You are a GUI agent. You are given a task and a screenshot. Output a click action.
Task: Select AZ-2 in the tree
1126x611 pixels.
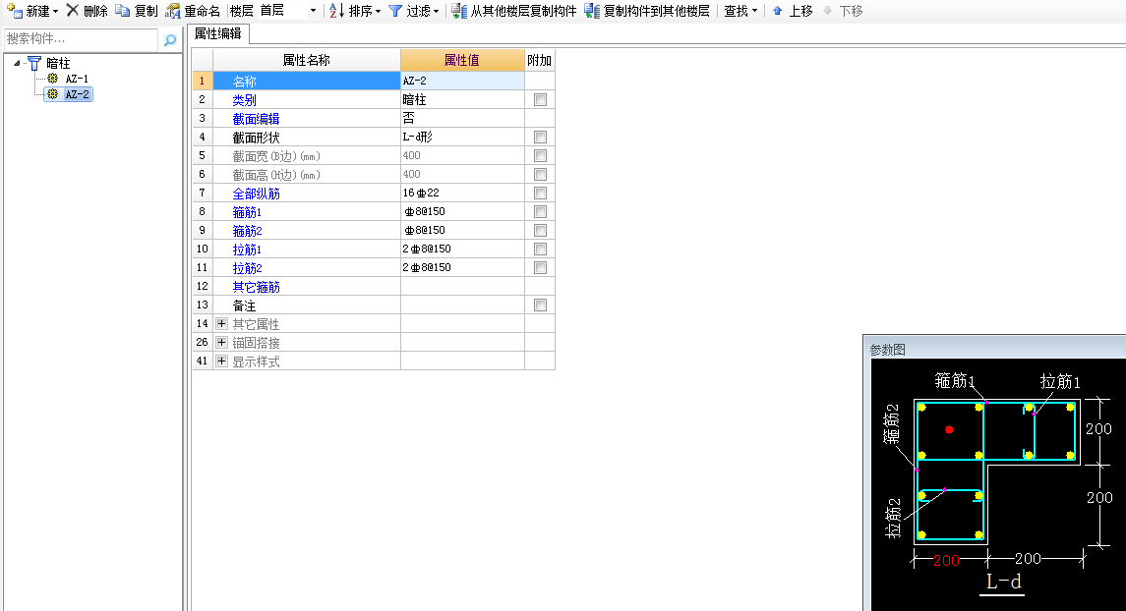click(77, 94)
